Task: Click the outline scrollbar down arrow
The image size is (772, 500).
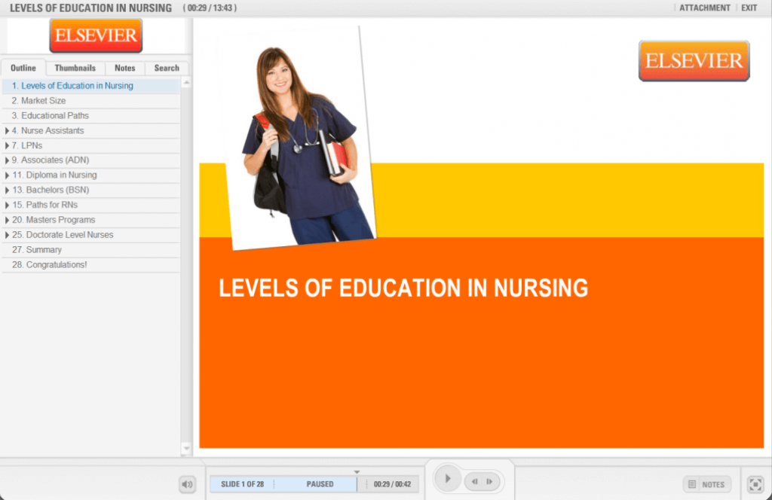Action: (186, 448)
